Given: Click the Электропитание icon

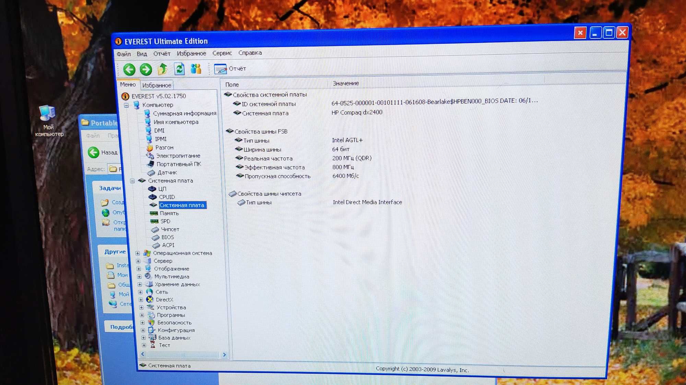Looking at the screenshot, I should tap(150, 156).
